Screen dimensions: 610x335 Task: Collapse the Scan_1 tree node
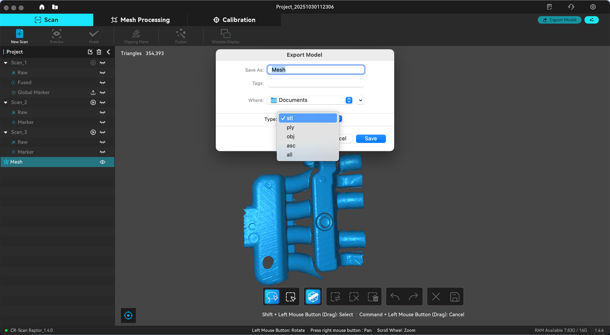pos(6,63)
